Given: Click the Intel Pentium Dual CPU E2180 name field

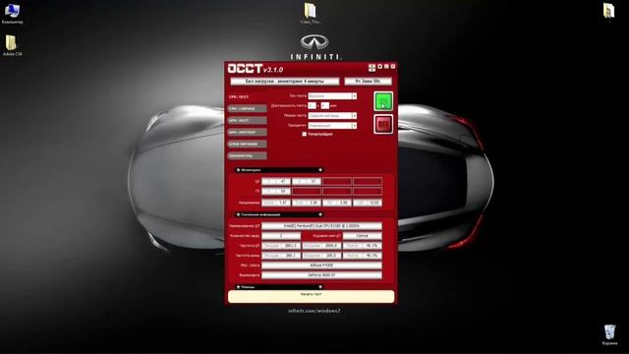Looking at the screenshot, I should tap(321, 226).
